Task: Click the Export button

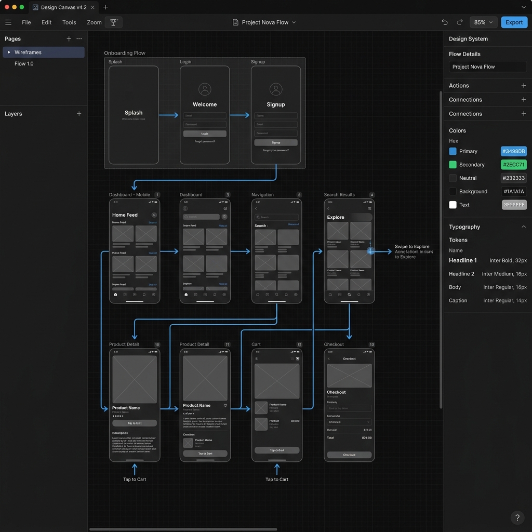Action: 514,22
